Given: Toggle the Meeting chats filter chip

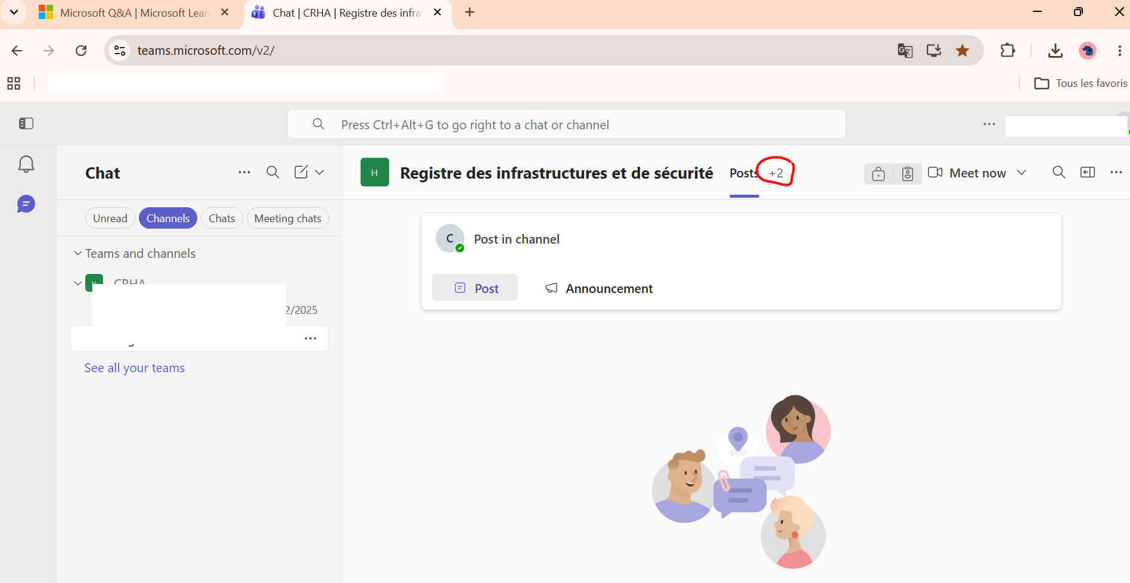Looking at the screenshot, I should 288,219.
